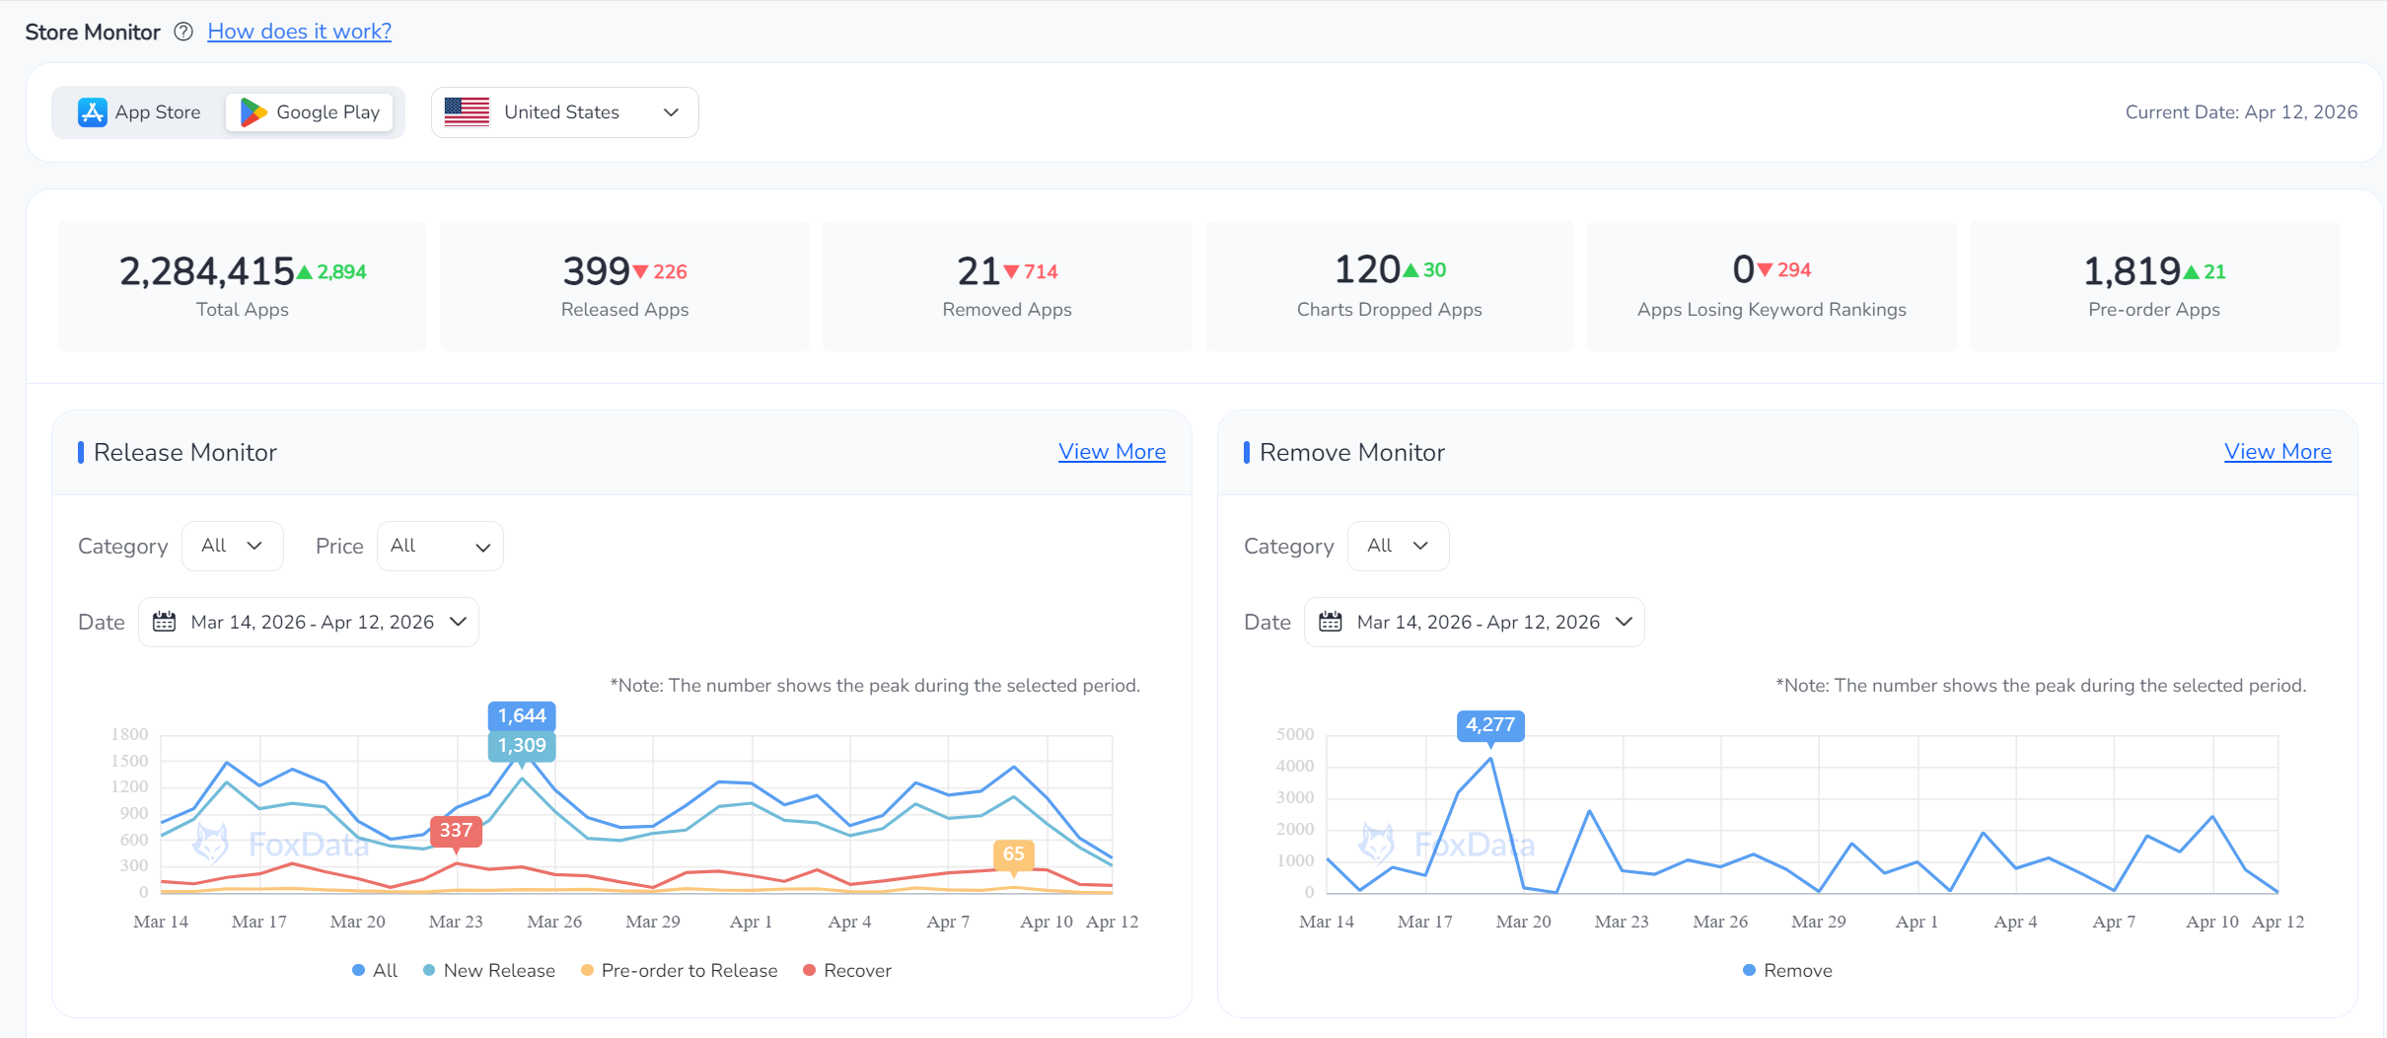The image size is (2387, 1038).
Task: Click calendar icon in Release Monitor date
Action: tap(165, 622)
